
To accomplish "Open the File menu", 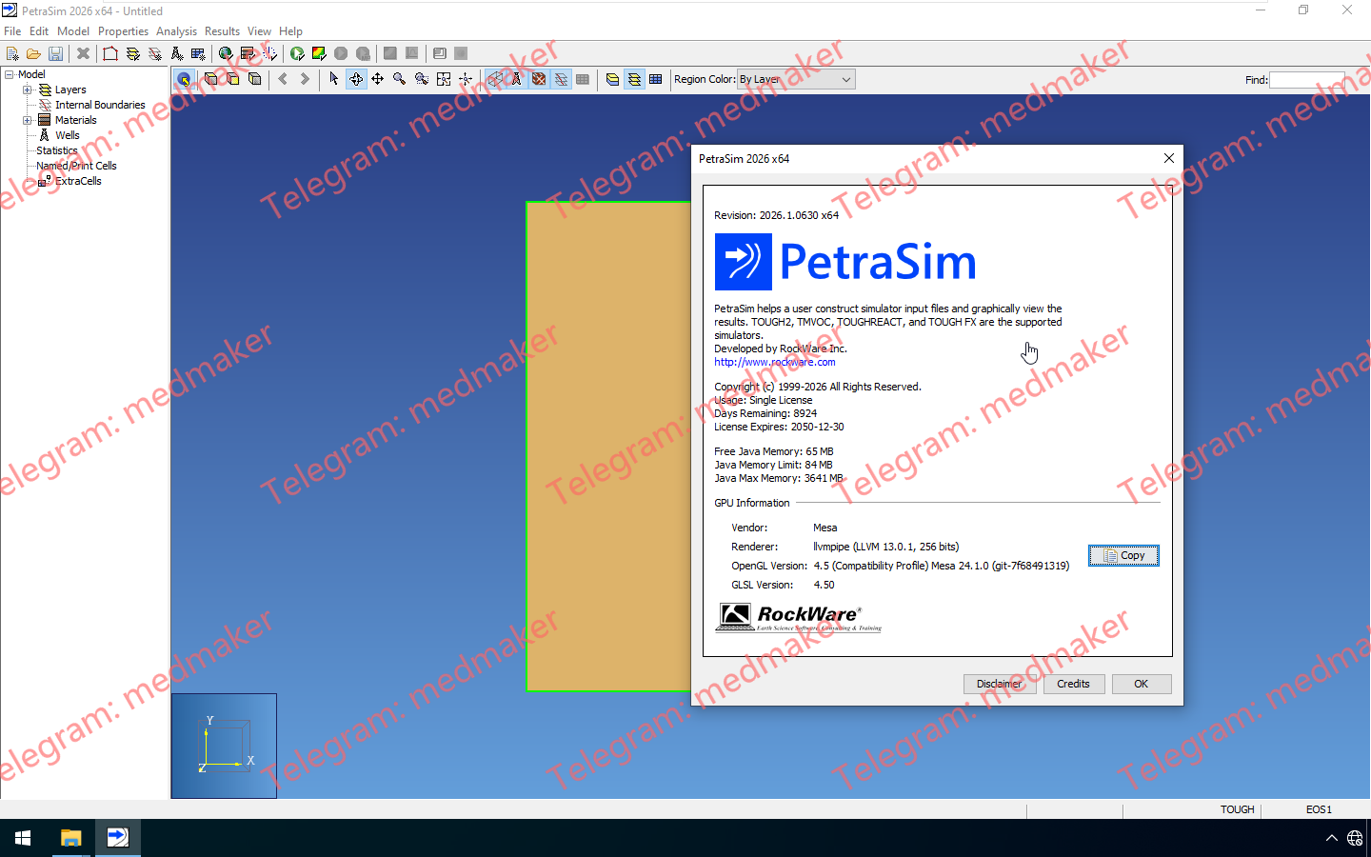I will [12, 31].
